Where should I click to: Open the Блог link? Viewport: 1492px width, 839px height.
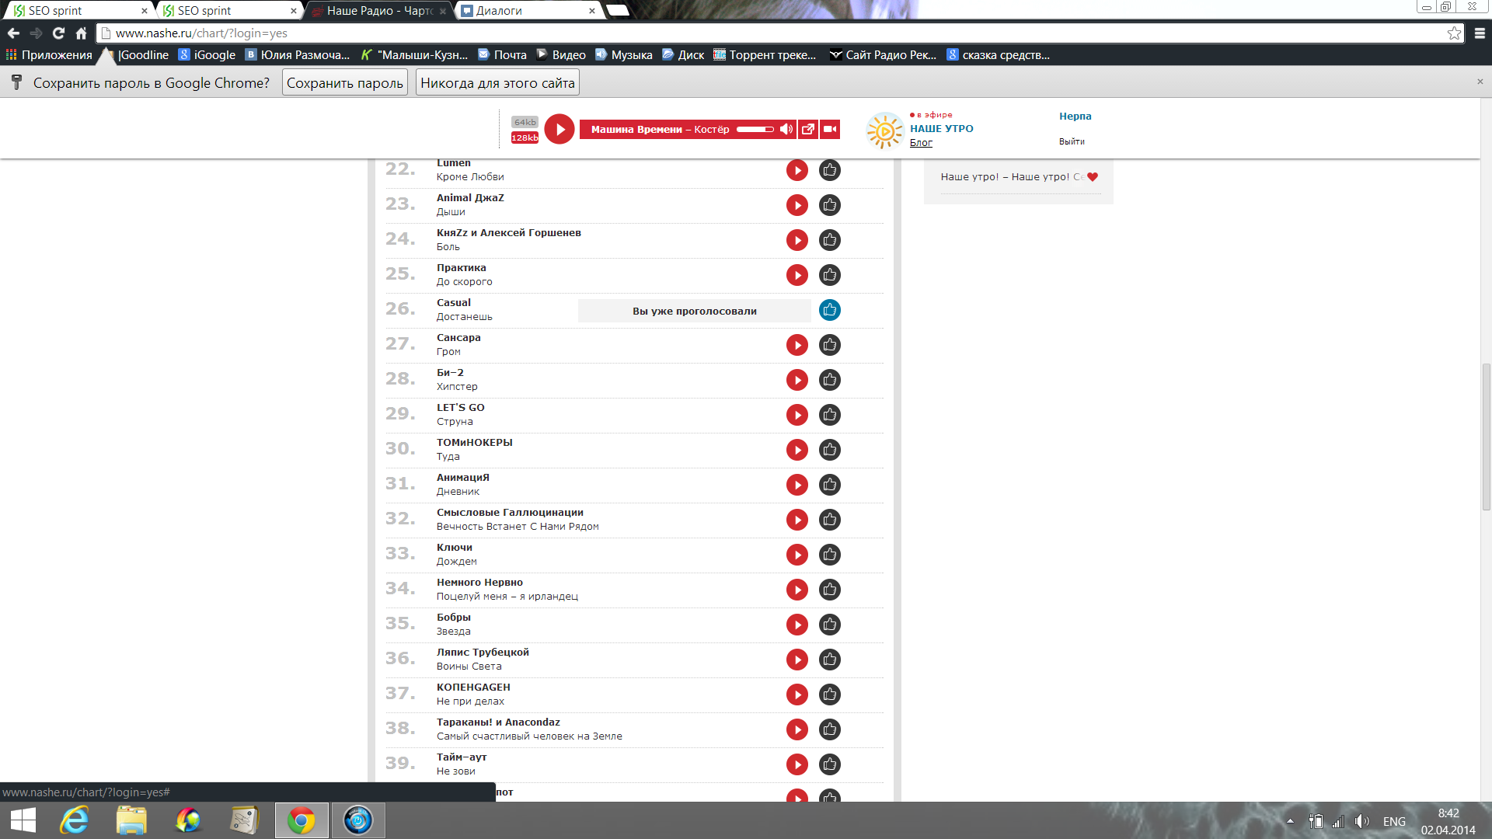point(921,142)
